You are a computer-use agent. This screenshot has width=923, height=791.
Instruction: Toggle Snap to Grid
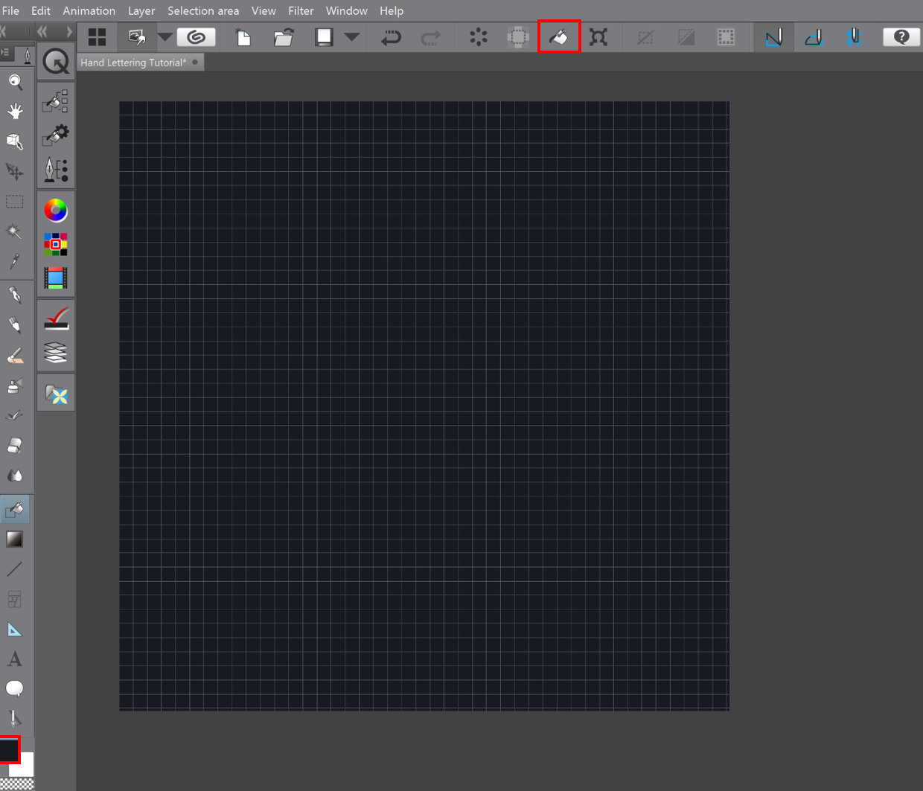point(854,36)
